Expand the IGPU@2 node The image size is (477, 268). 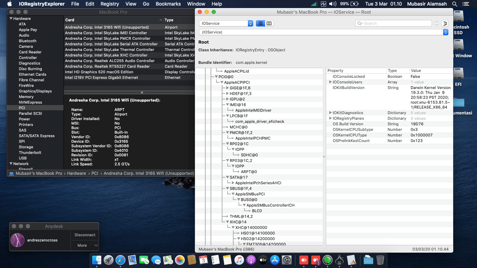click(x=227, y=99)
